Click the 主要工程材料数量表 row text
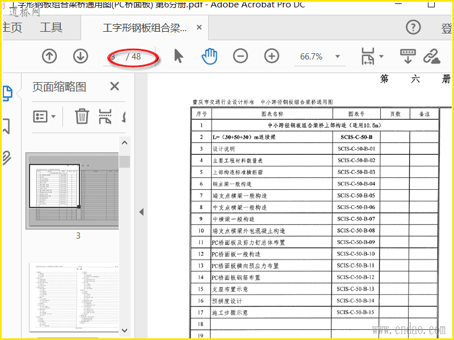 pyautogui.click(x=237, y=160)
